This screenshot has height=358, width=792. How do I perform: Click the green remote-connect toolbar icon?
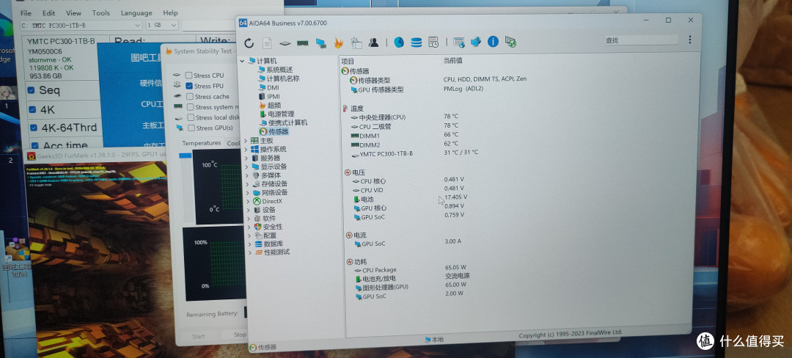(510, 42)
